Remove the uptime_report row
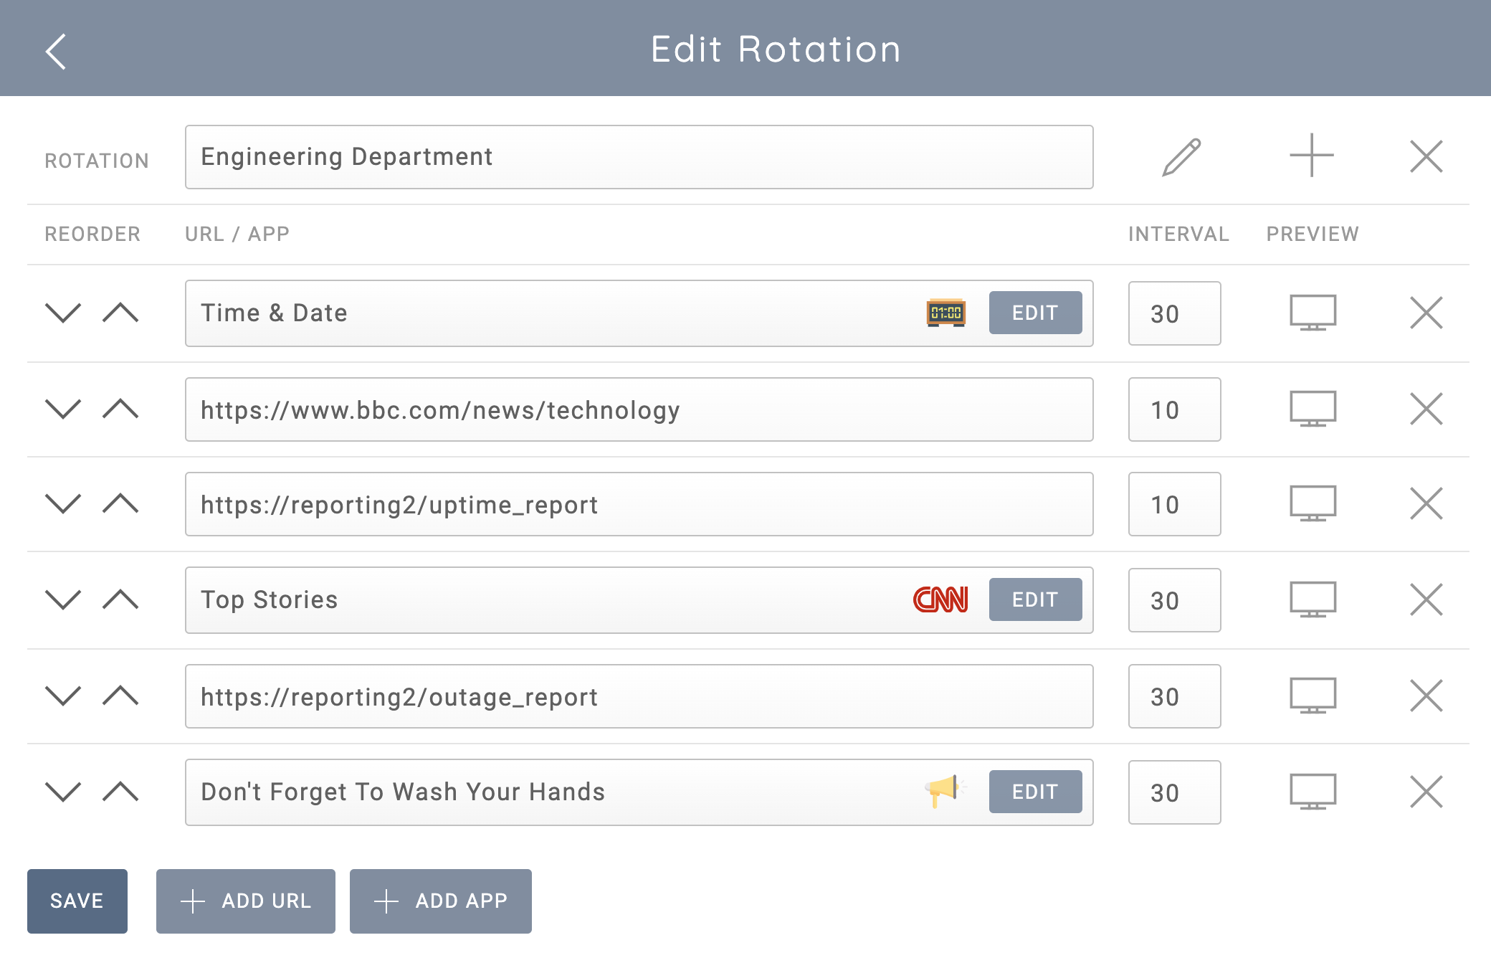 pyautogui.click(x=1426, y=503)
